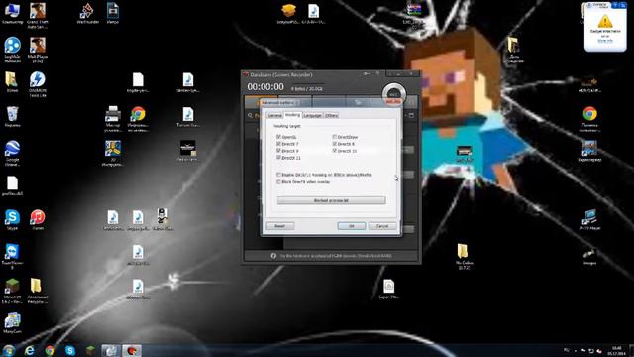This screenshot has width=634, height=357.
Task: Open the Blocked process list
Action: tap(331, 200)
